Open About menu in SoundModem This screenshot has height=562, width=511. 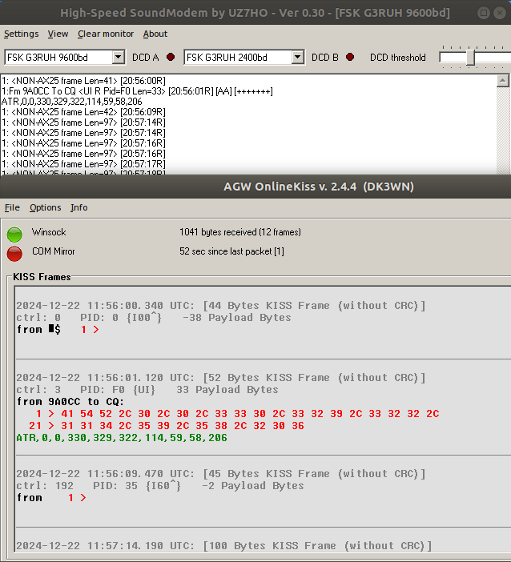tap(155, 34)
